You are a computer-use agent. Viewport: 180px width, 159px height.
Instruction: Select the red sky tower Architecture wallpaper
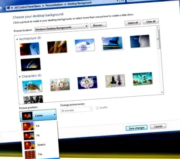click(29, 49)
